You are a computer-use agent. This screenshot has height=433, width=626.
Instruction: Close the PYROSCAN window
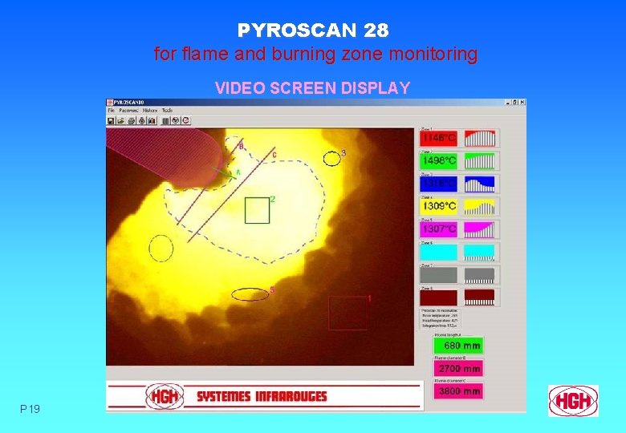tap(522, 103)
